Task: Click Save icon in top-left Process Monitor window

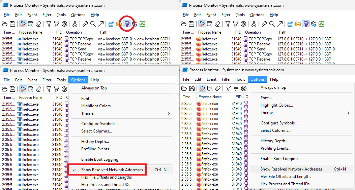Action: [12, 24]
